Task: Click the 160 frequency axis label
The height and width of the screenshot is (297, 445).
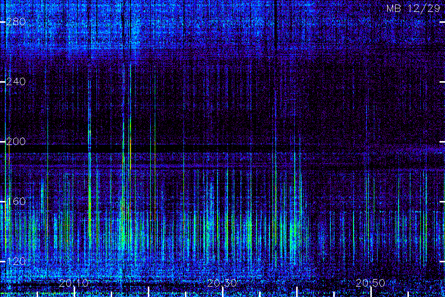Action: (x=16, y=201)
